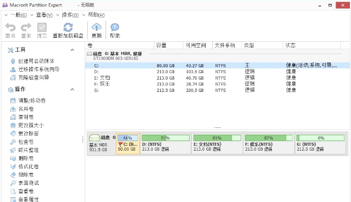The height and width of the screenshot is (202, 351).
Task: Click the Redo (重做) toolbar icon
Action: tap(26, 27)
